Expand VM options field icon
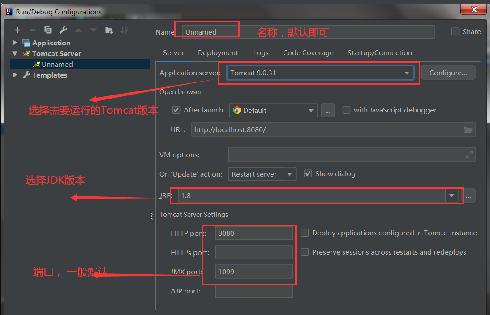The image size is (490, 315). click(x=469, y=155)
